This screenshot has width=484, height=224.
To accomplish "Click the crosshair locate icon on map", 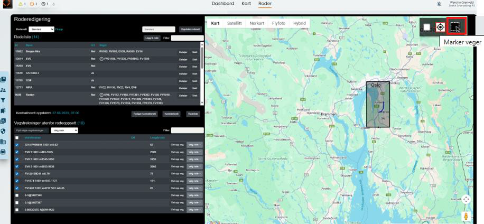I will 440,27.
